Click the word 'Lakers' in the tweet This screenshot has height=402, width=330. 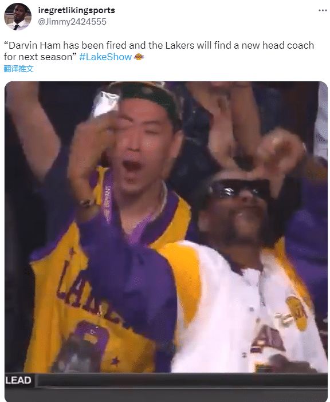(x=180, y=45)
